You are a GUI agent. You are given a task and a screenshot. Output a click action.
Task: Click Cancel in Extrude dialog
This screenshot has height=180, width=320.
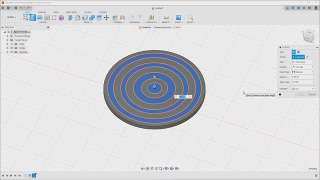coord(312,94)
